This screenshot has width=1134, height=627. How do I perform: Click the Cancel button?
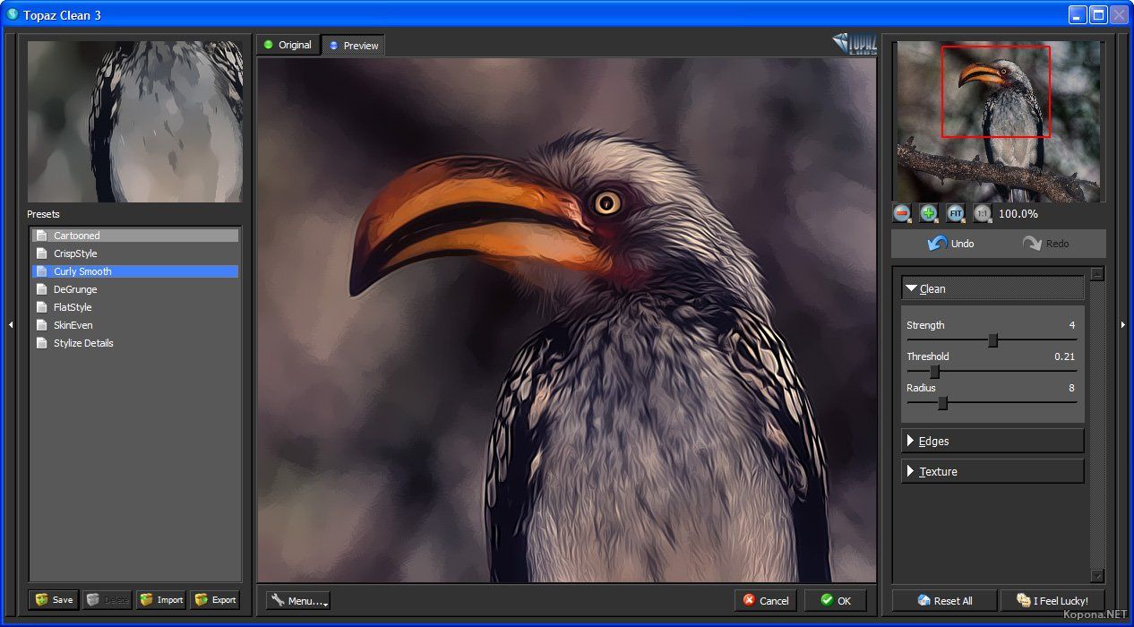(766, 600)
